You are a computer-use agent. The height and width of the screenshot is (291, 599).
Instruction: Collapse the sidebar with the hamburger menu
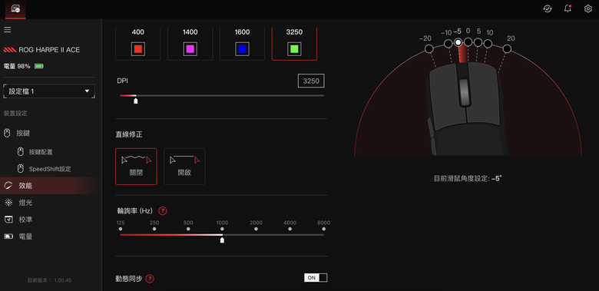[7, 29]
